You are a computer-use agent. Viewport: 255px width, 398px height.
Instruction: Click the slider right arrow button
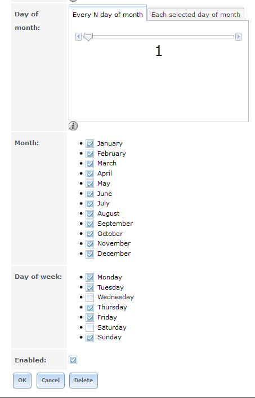pyautogui.click(x=238, y=37)
